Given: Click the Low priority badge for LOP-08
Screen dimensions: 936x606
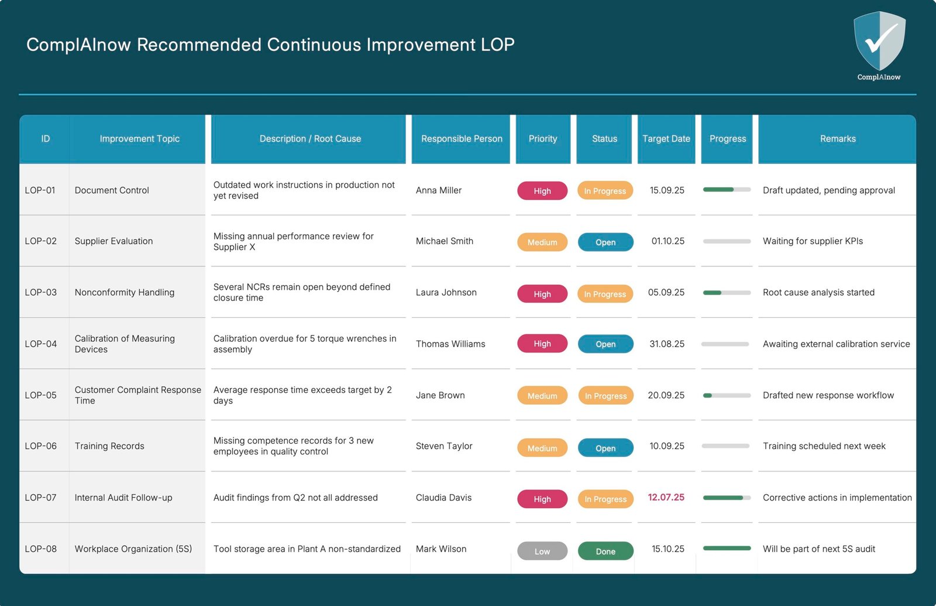Looking at the screenshot, I should point(542,551).
